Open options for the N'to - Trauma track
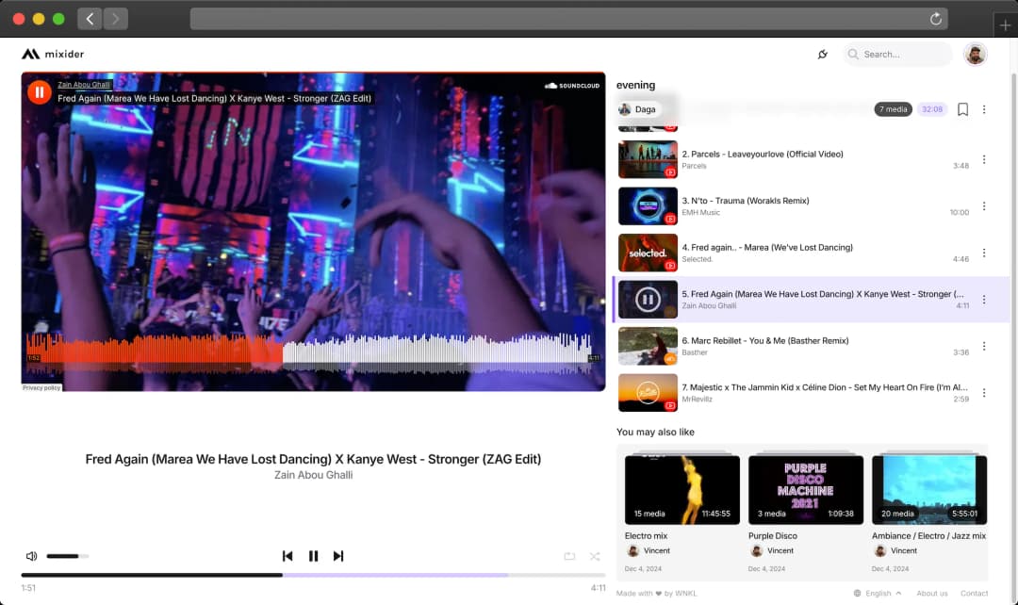Image resolution: width=1018 pixels, height=605 pixels. [984, 205]
